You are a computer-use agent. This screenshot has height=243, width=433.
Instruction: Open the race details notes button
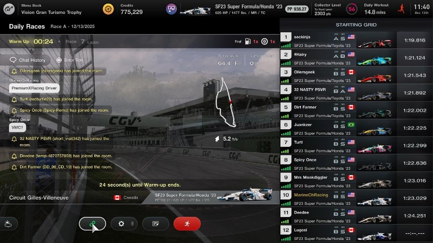pyautogui.click(x=156, y=224)
